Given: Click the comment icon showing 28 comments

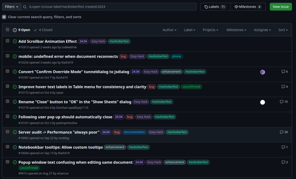Looking at the screenshot, I should click(x=281, y=132).
